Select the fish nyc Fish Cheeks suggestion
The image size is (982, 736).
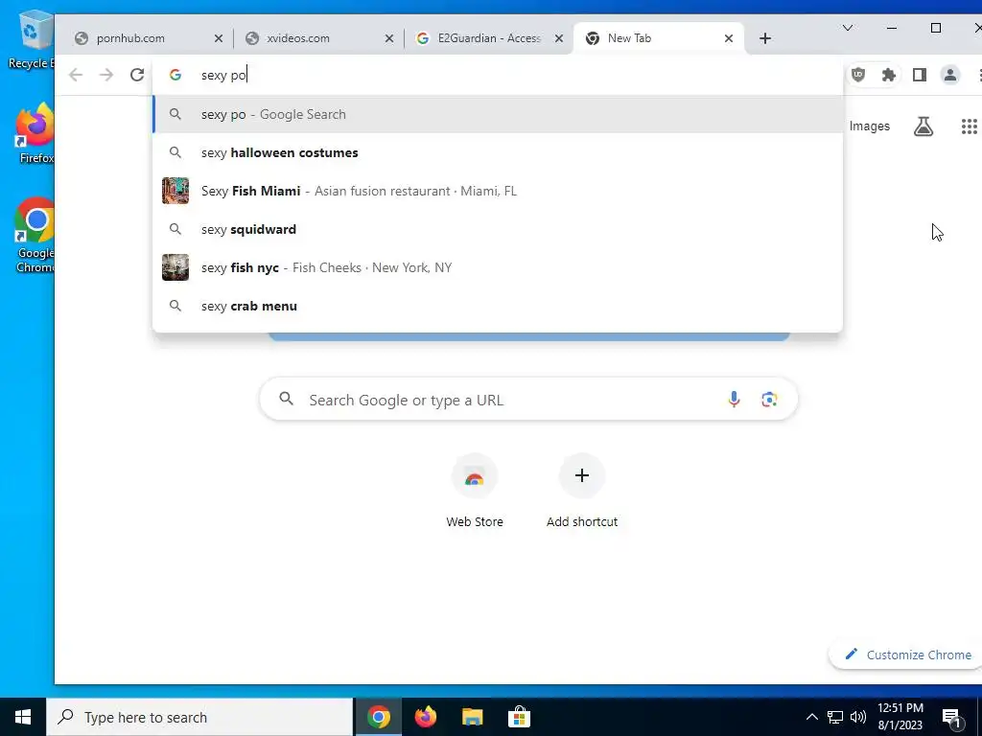[x=498, y=268]
